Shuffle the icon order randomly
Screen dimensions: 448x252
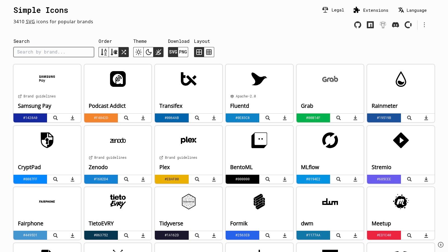pyautogui.click(x=124, y=52)
